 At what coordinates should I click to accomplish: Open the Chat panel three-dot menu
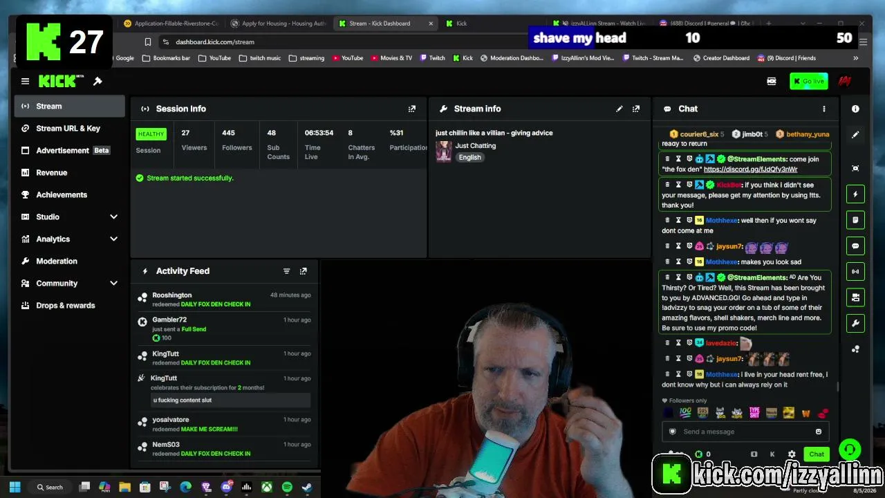click(823, 109)
